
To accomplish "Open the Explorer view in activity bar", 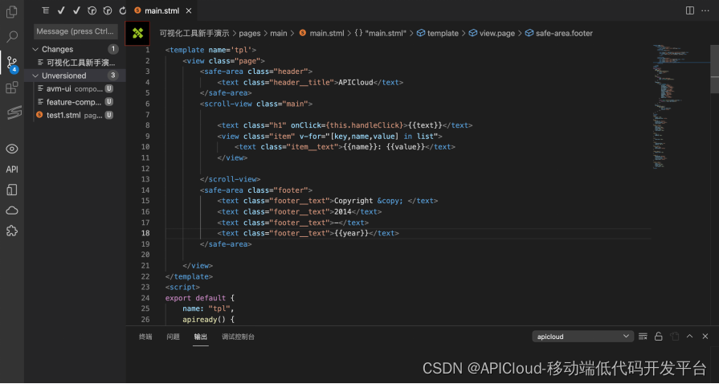I will pos(12,12).
